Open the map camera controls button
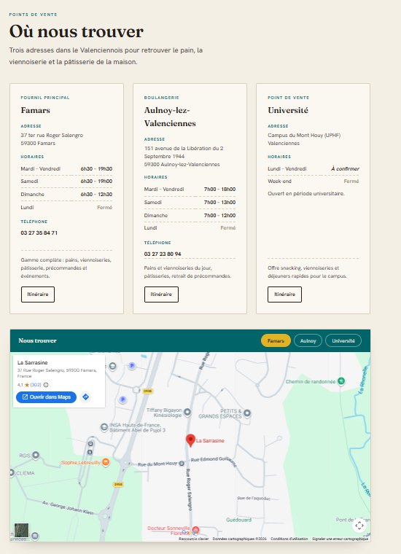Image resolution: width=401 pixels, height=554 pixels. [x=359, y=526]
